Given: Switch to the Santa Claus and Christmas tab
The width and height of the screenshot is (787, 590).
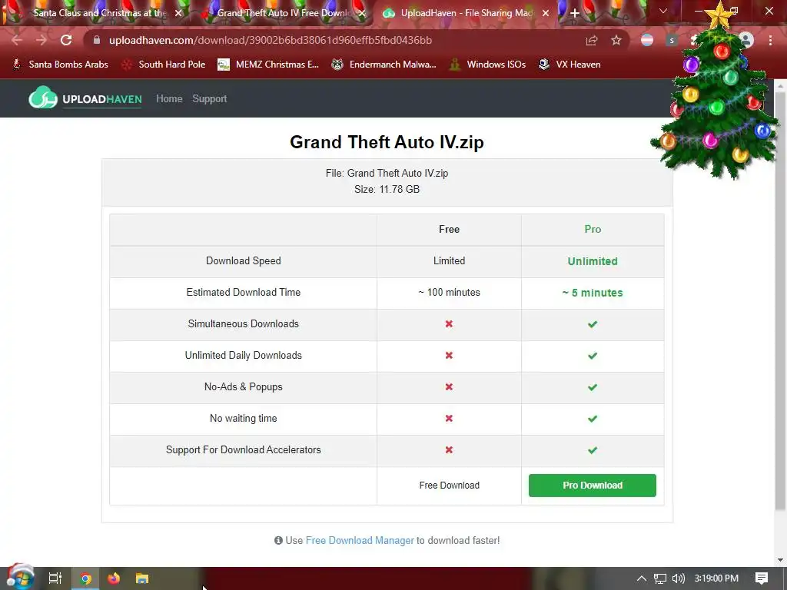Looking at the screenshot, I should click(x=99, y=13).
